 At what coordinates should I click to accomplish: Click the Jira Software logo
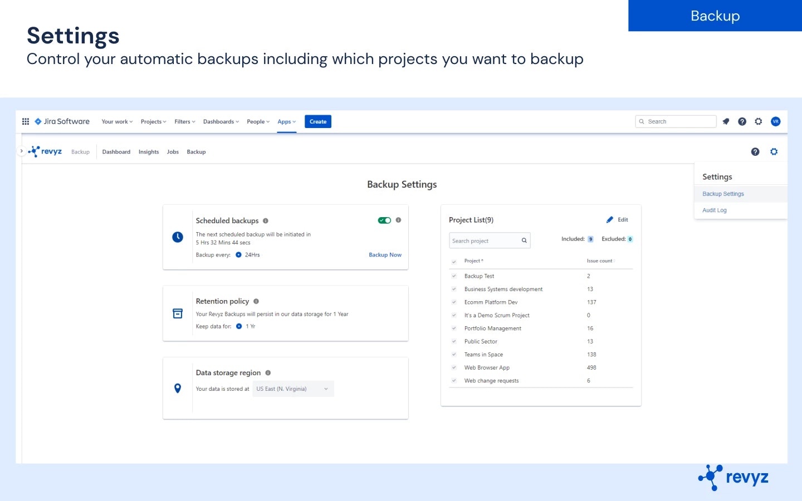coord(62,121)
